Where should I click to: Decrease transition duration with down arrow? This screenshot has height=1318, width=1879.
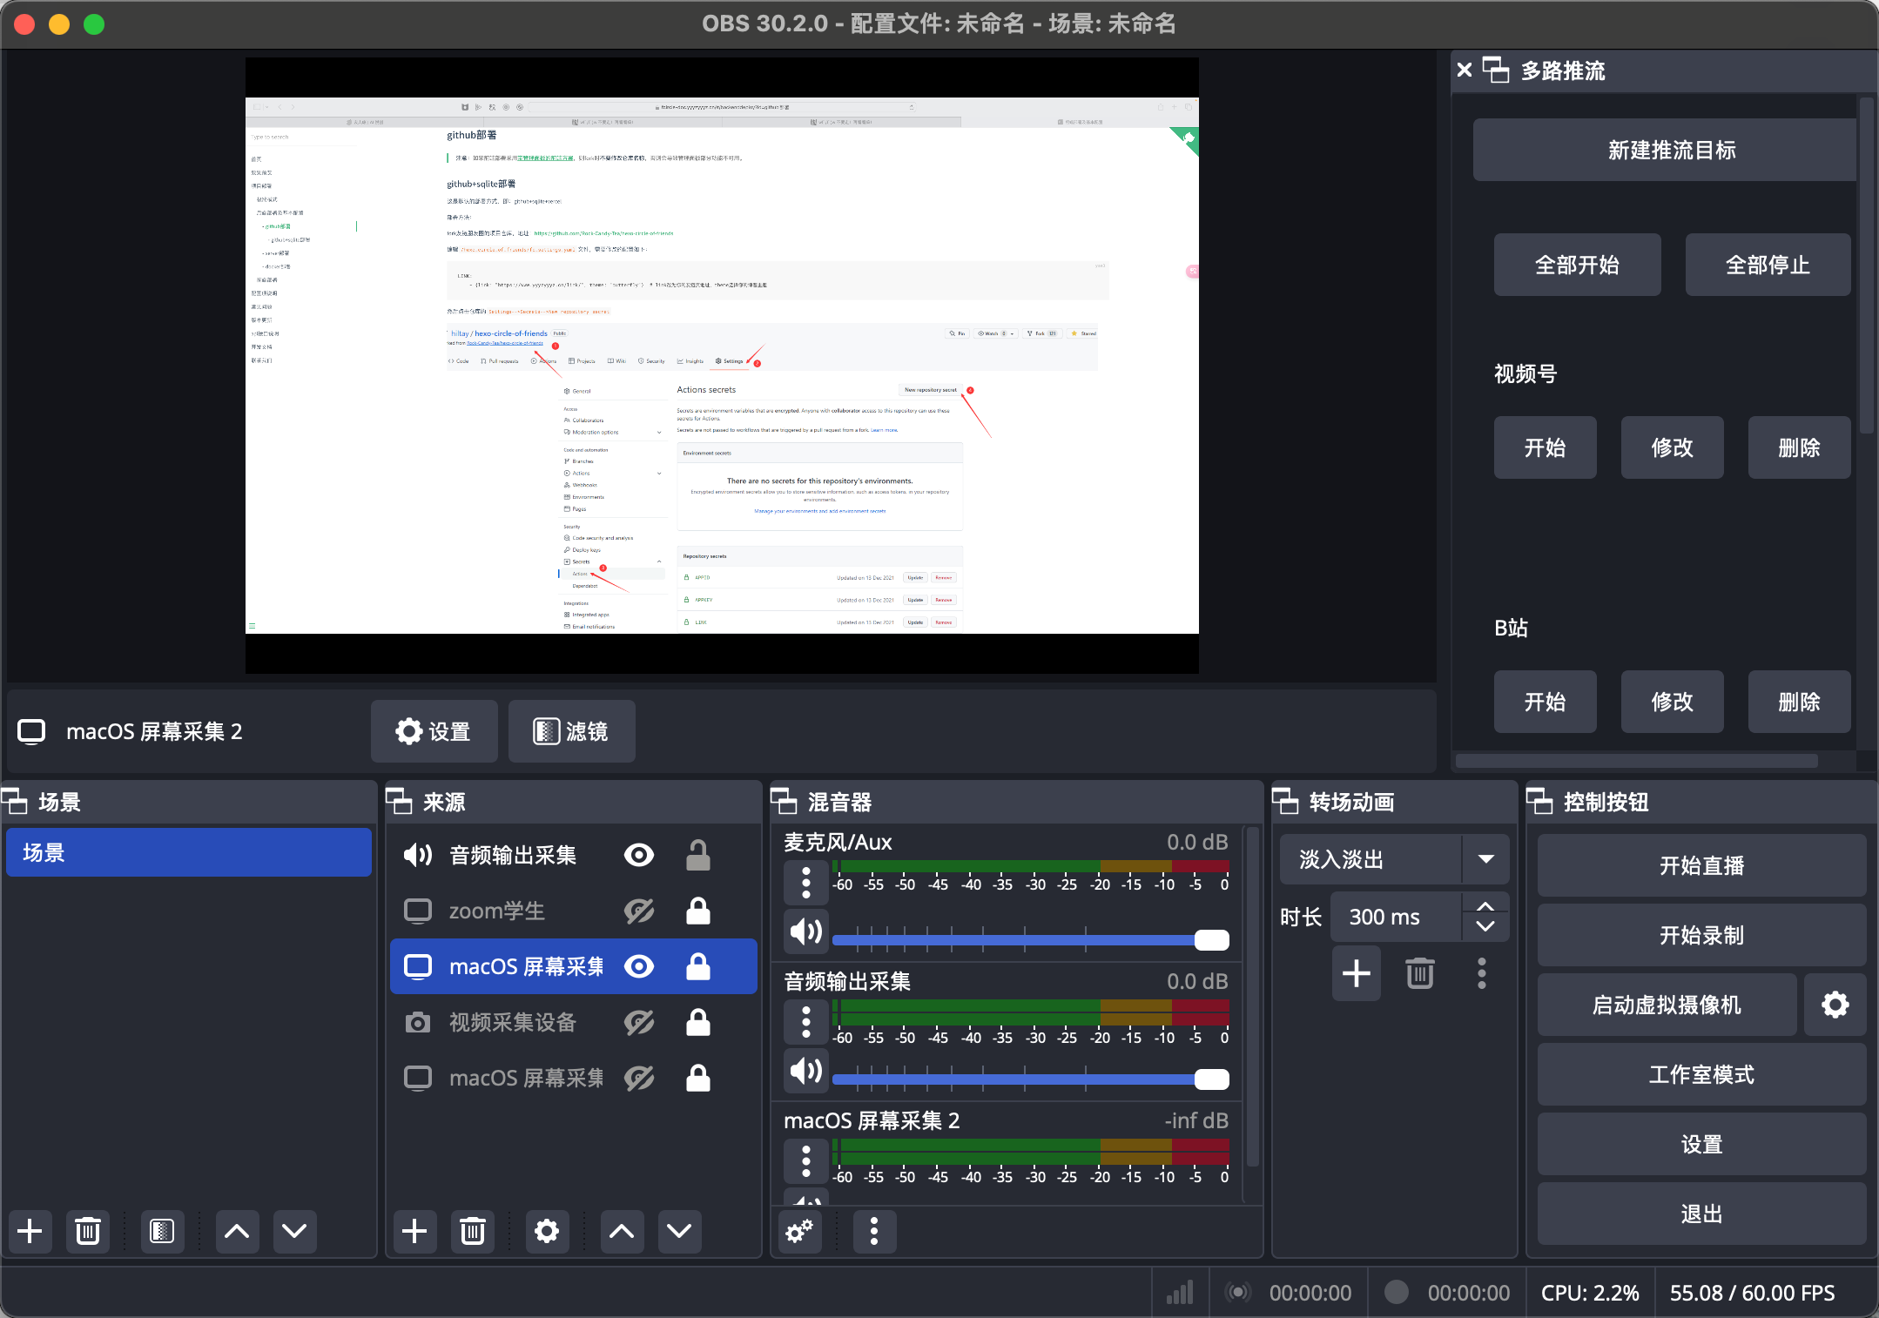pyautogui.click(x=1485, y=927)
